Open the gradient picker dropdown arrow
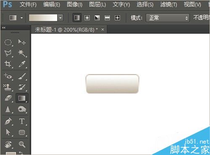This screenshot has height=155, width=210. coord(60,18)
